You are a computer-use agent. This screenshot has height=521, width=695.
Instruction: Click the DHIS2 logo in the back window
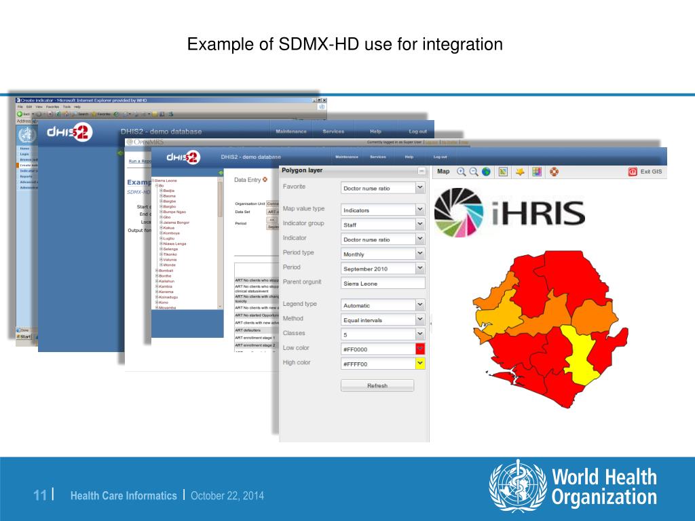click(x=70, y=132)
